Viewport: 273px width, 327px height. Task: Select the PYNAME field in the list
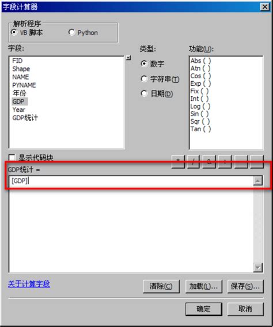pos(24,85)
